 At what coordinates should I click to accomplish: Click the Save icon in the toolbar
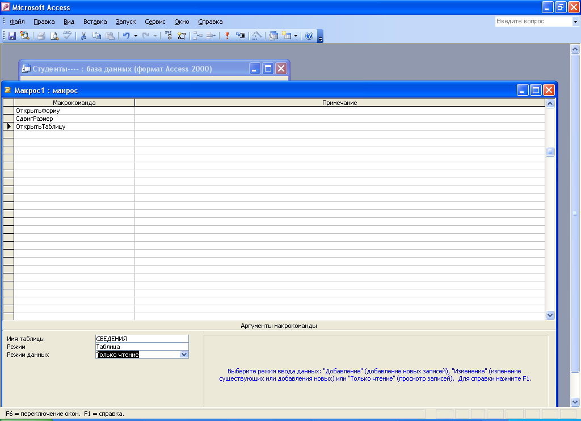click(12, 36)
